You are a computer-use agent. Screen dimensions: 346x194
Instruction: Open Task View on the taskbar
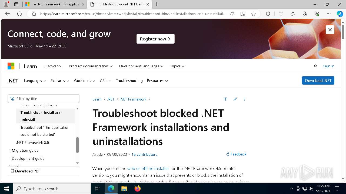[x=97, y=189]
